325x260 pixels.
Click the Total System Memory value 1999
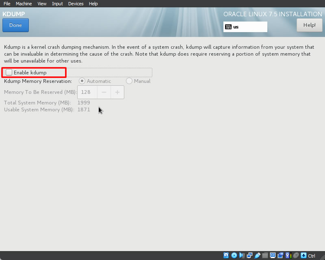[x=84, y=103]
